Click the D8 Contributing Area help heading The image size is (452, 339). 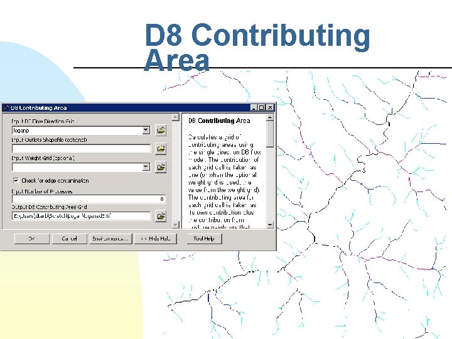[x=219, y=121]
